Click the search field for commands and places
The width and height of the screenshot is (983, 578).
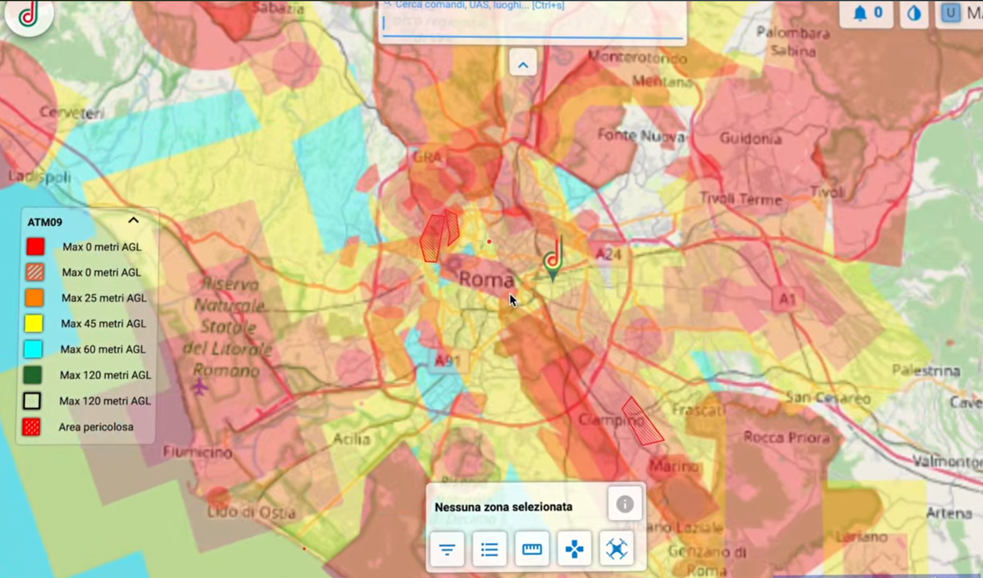point(532,24)
